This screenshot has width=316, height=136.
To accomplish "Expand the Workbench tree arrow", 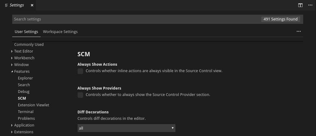I will 12,58.
